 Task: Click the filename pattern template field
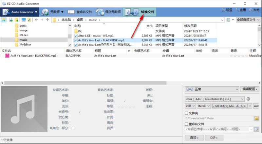click(219, 129)
